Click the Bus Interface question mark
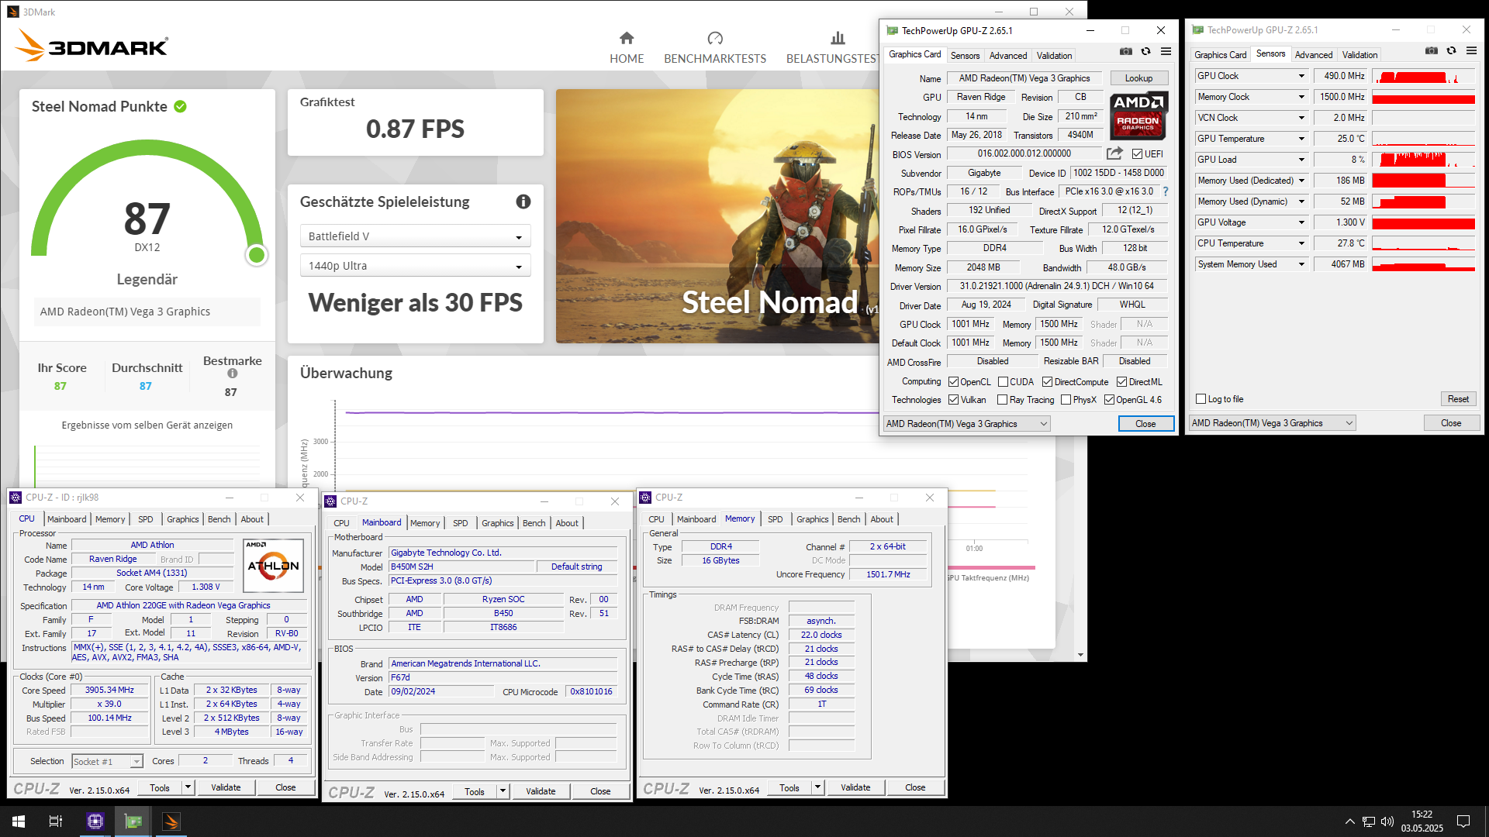Image resolution: width=1489 pixels, height=837 pixels. point(1165,191)
